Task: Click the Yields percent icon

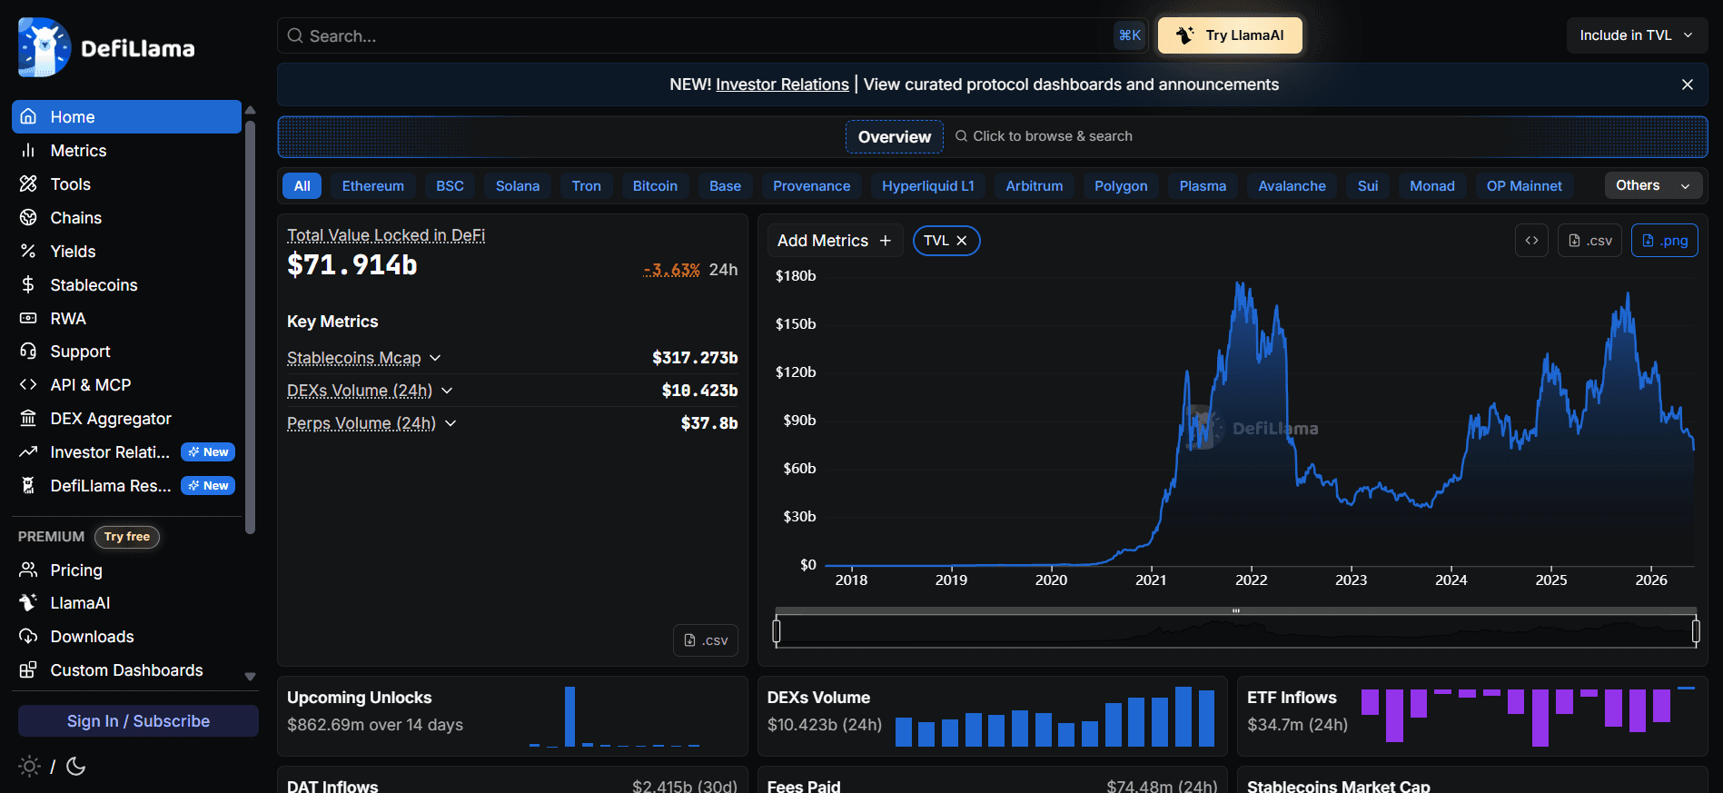Action: click(28, 251)
